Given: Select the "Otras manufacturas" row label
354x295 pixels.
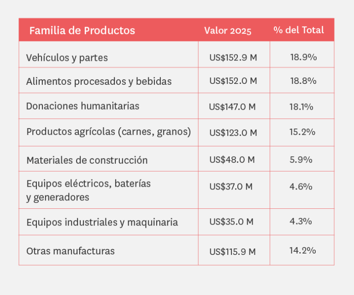Looking at the screenshot, I should [70, 251].
